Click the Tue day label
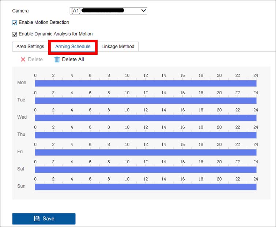The image size is (276, 227). click(21, 100)
